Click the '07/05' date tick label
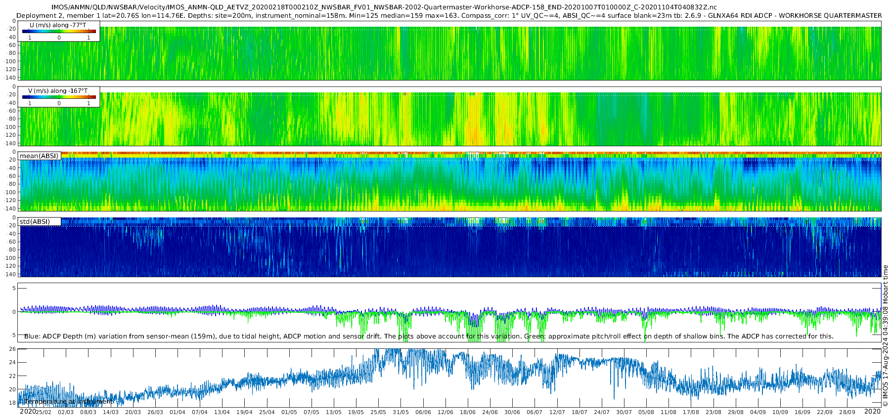Viewport: 890px width, 420px height. 311,412
